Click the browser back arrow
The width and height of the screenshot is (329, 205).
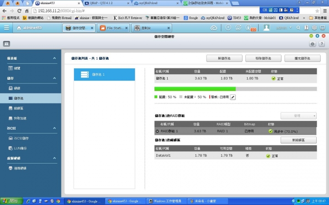click(5, 11)
